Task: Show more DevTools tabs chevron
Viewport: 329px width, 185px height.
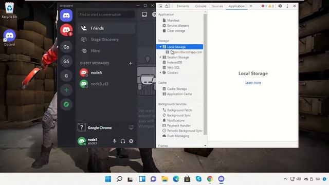Action: click(x=251, y=6)
